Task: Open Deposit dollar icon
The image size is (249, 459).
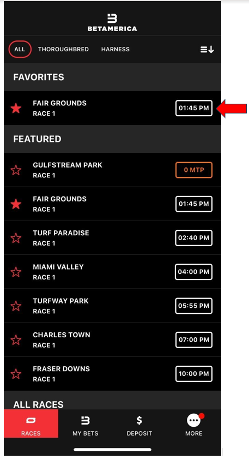Action: [x=139, y=420]
